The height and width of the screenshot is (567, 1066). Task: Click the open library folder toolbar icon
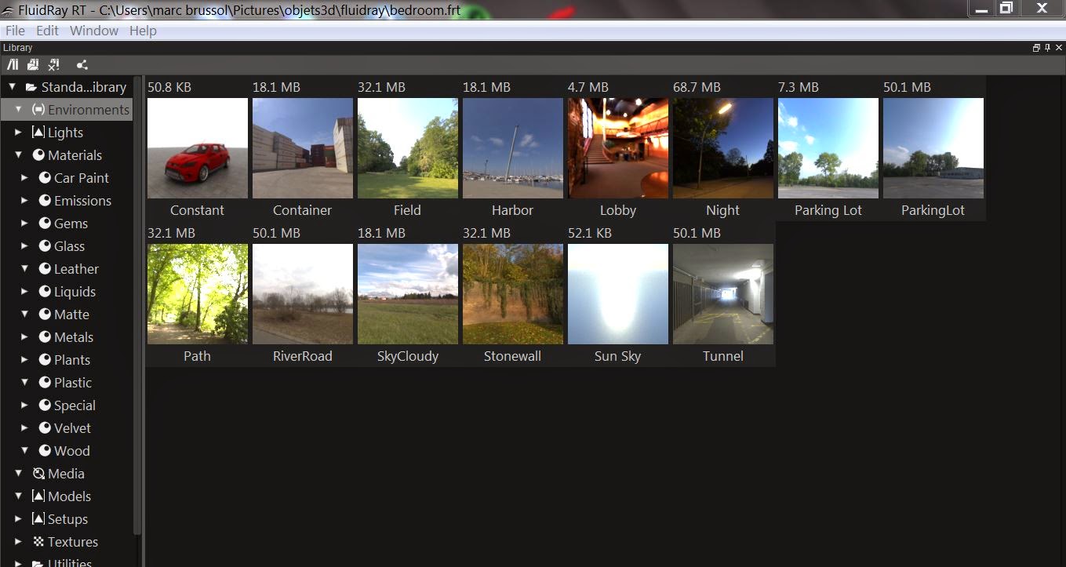[34, 64]
